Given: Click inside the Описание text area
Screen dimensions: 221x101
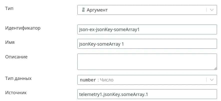Looking at the screenshot, I should click(147, 62).
